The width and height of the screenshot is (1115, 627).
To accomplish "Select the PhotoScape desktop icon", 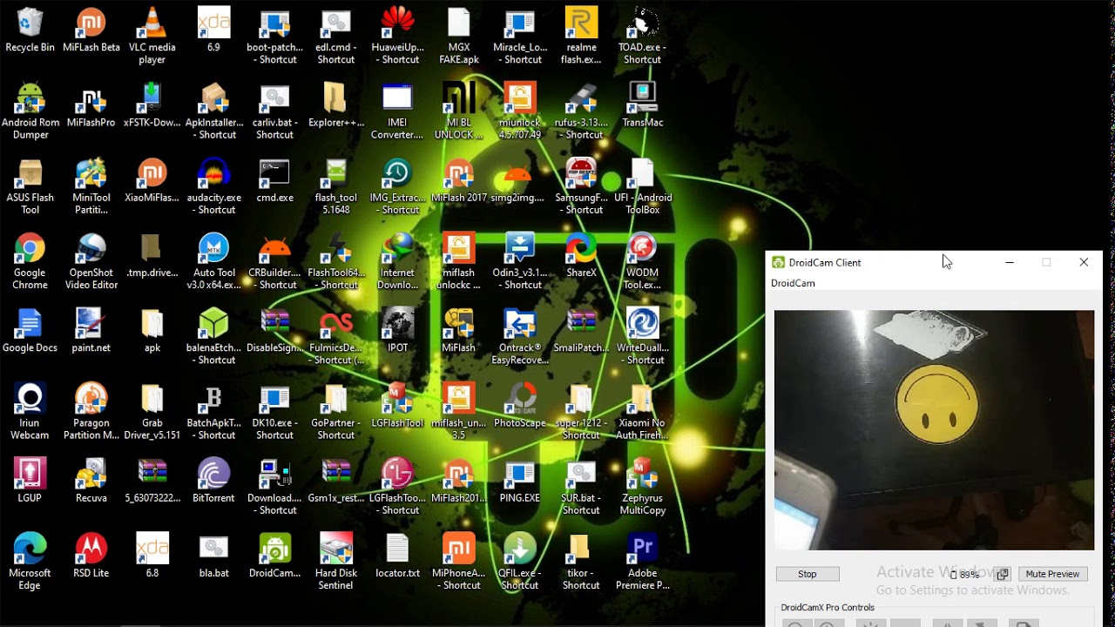I will click(520, 406).
